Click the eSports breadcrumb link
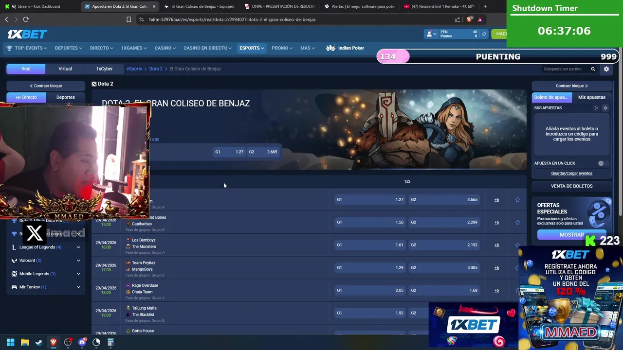This screenshot has width=623, height=350. (134, 69)
